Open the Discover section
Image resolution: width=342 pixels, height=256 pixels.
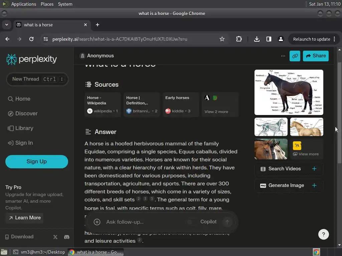click(23, 113)
